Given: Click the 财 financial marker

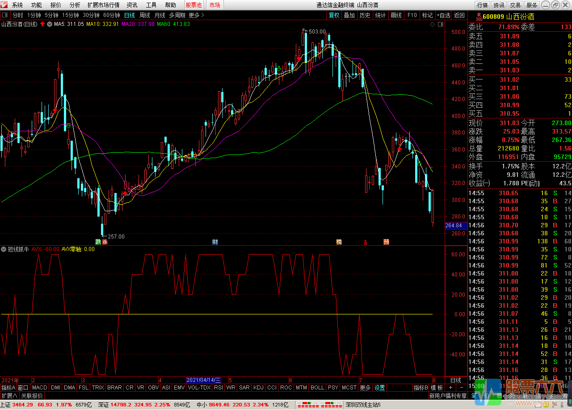Looking at the screenshot, I should (215, 242).
